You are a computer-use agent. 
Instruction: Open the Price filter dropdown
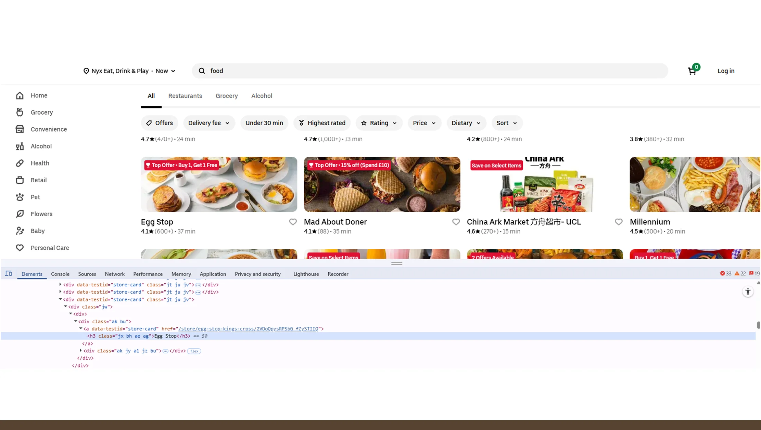pos(424,123)
